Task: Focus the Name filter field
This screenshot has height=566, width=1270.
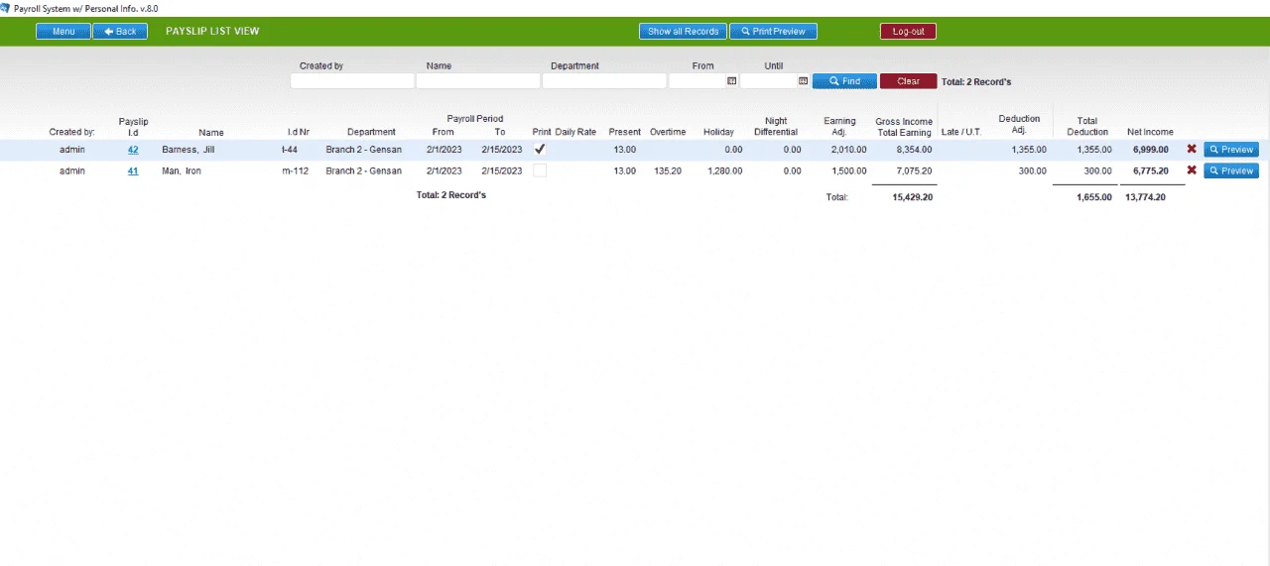Action: pos(478,81)
